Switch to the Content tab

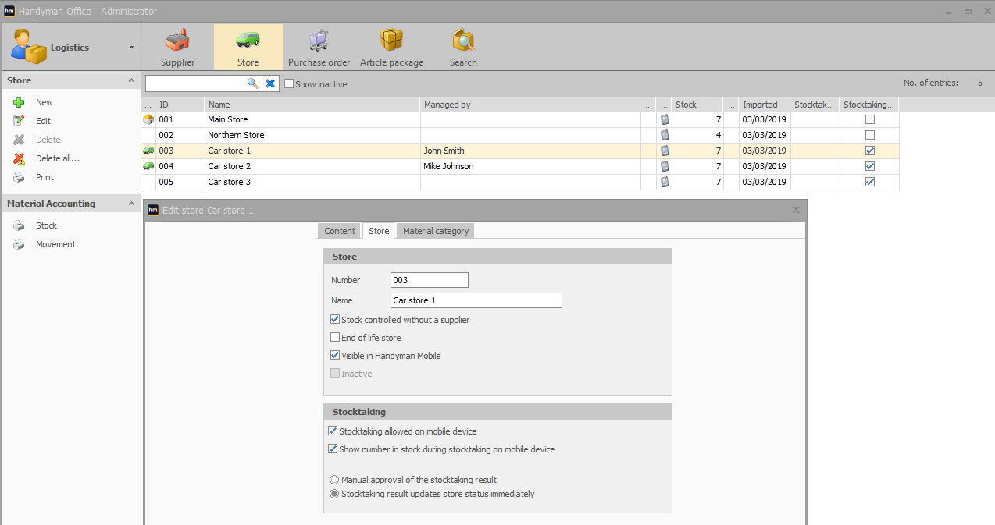pos(340,231)
